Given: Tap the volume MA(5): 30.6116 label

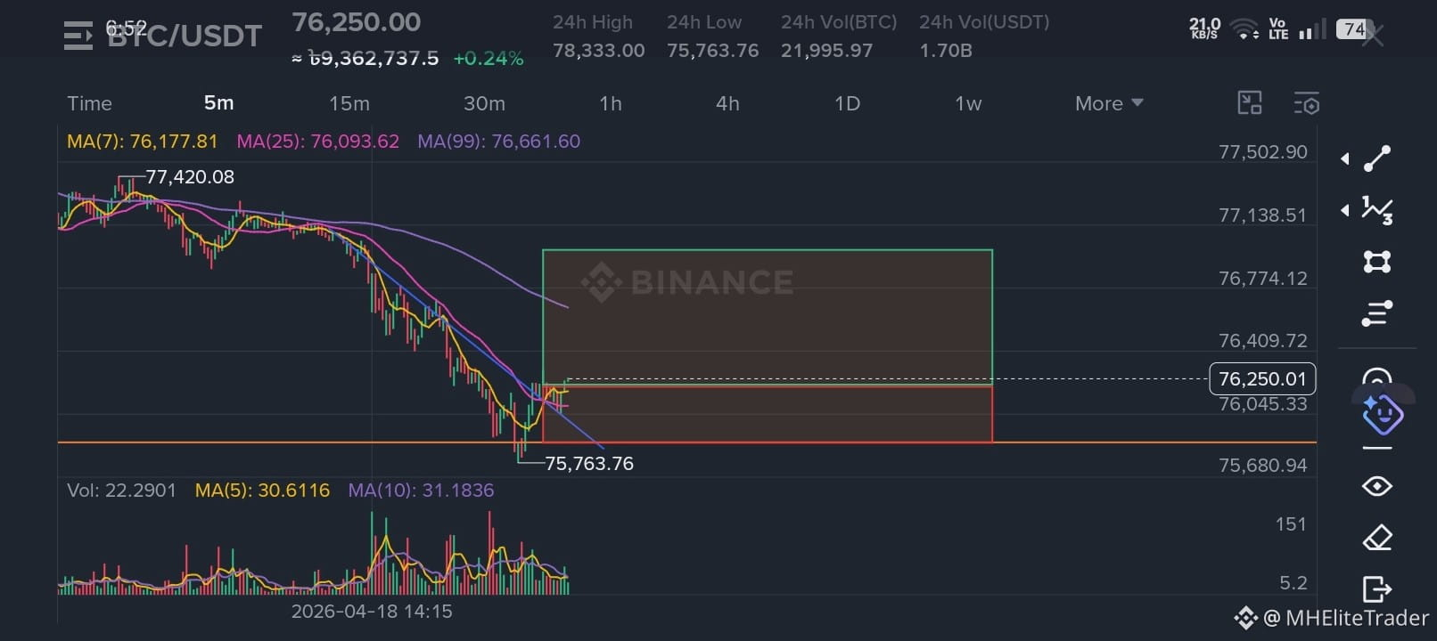Looking at the screenshot, I should 262,491.
